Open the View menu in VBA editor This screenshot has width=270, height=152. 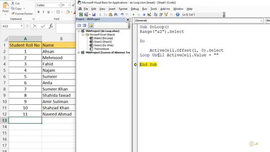[102, 9]
